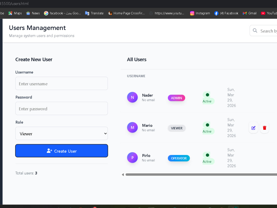Click the add-user icon on Create User
Screen dimensions: 277x208
[x=49, y=151]
